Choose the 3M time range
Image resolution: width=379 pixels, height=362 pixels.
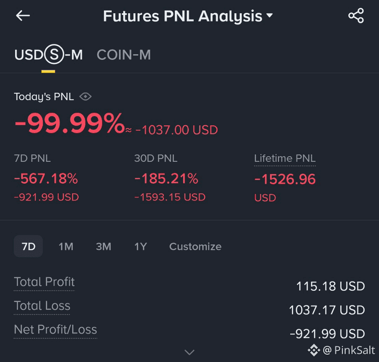click(x=103, y=247)
